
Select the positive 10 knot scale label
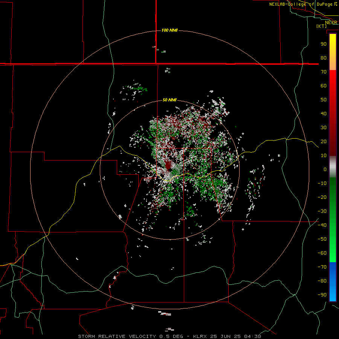click(x=324, y=156)
